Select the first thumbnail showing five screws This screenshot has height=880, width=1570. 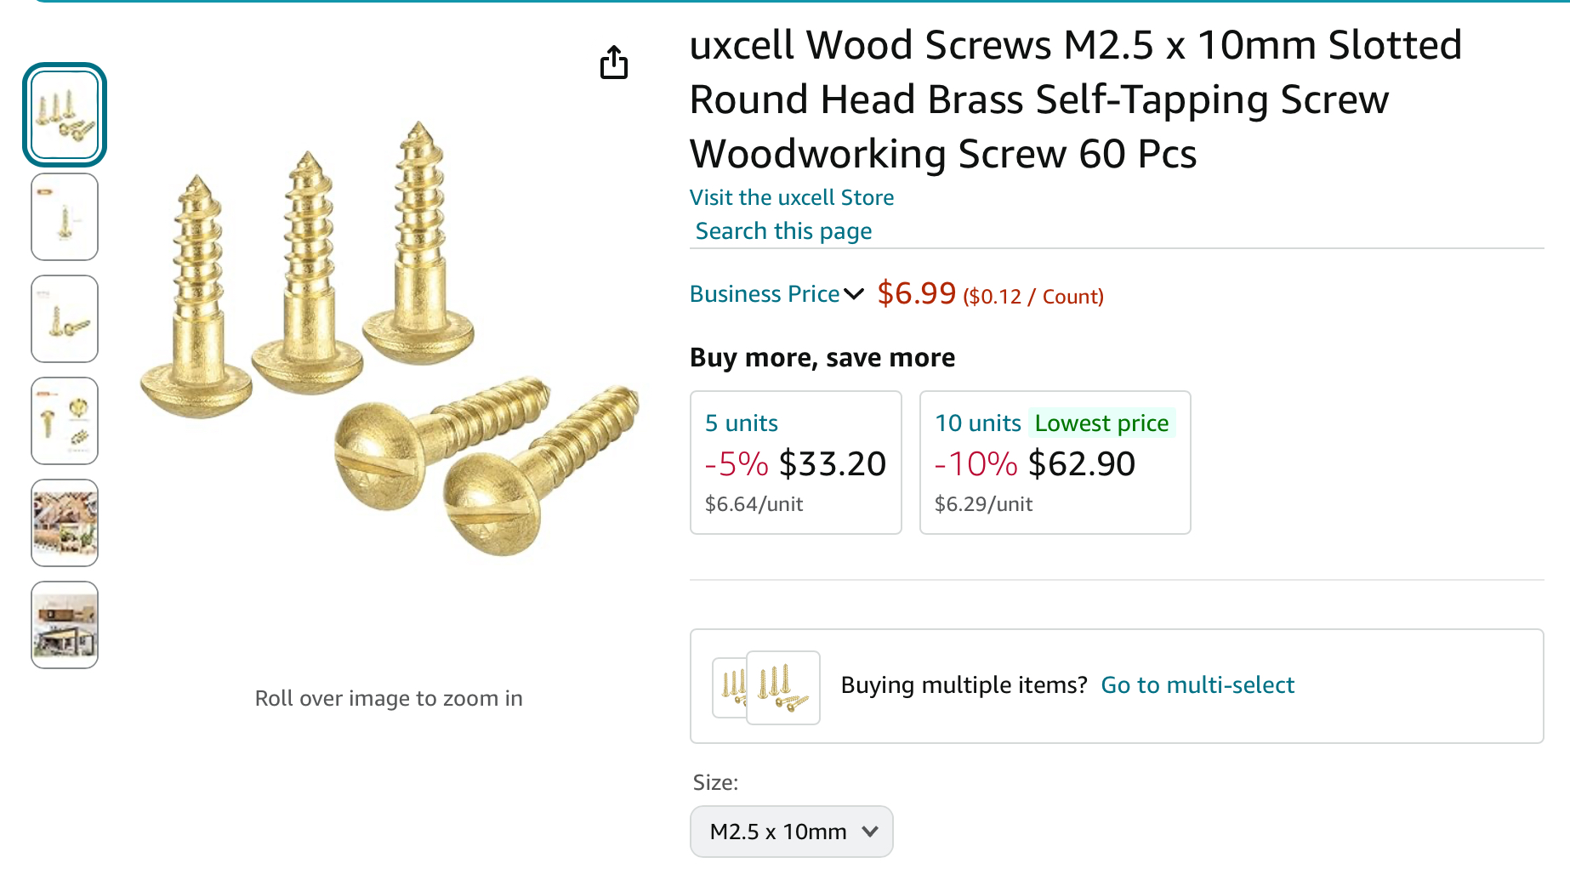[x=65, y=115]
